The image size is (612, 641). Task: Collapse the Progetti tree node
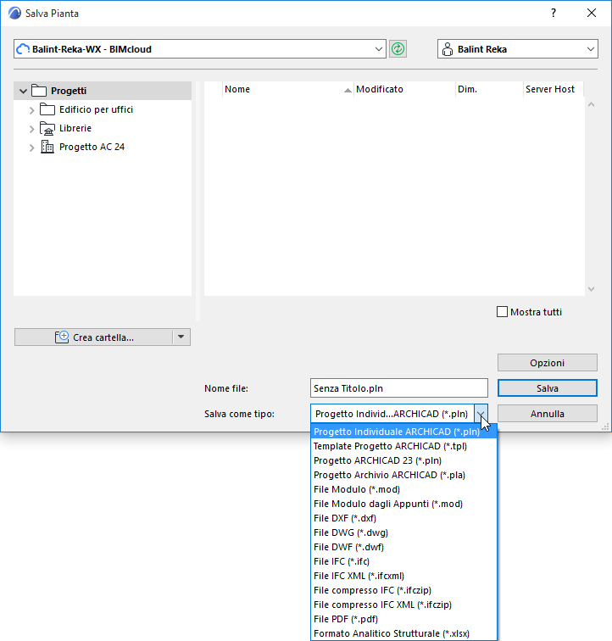tap(23, 91)
